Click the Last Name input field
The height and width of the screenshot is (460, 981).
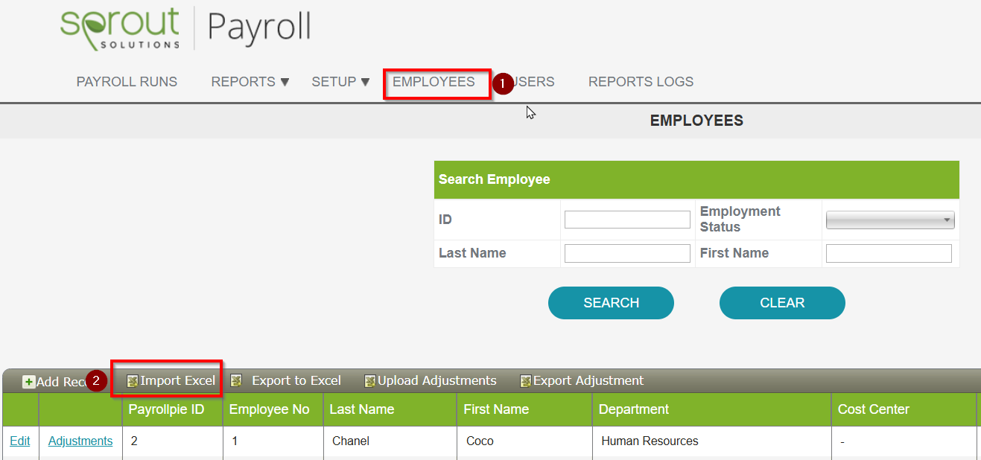627,254
